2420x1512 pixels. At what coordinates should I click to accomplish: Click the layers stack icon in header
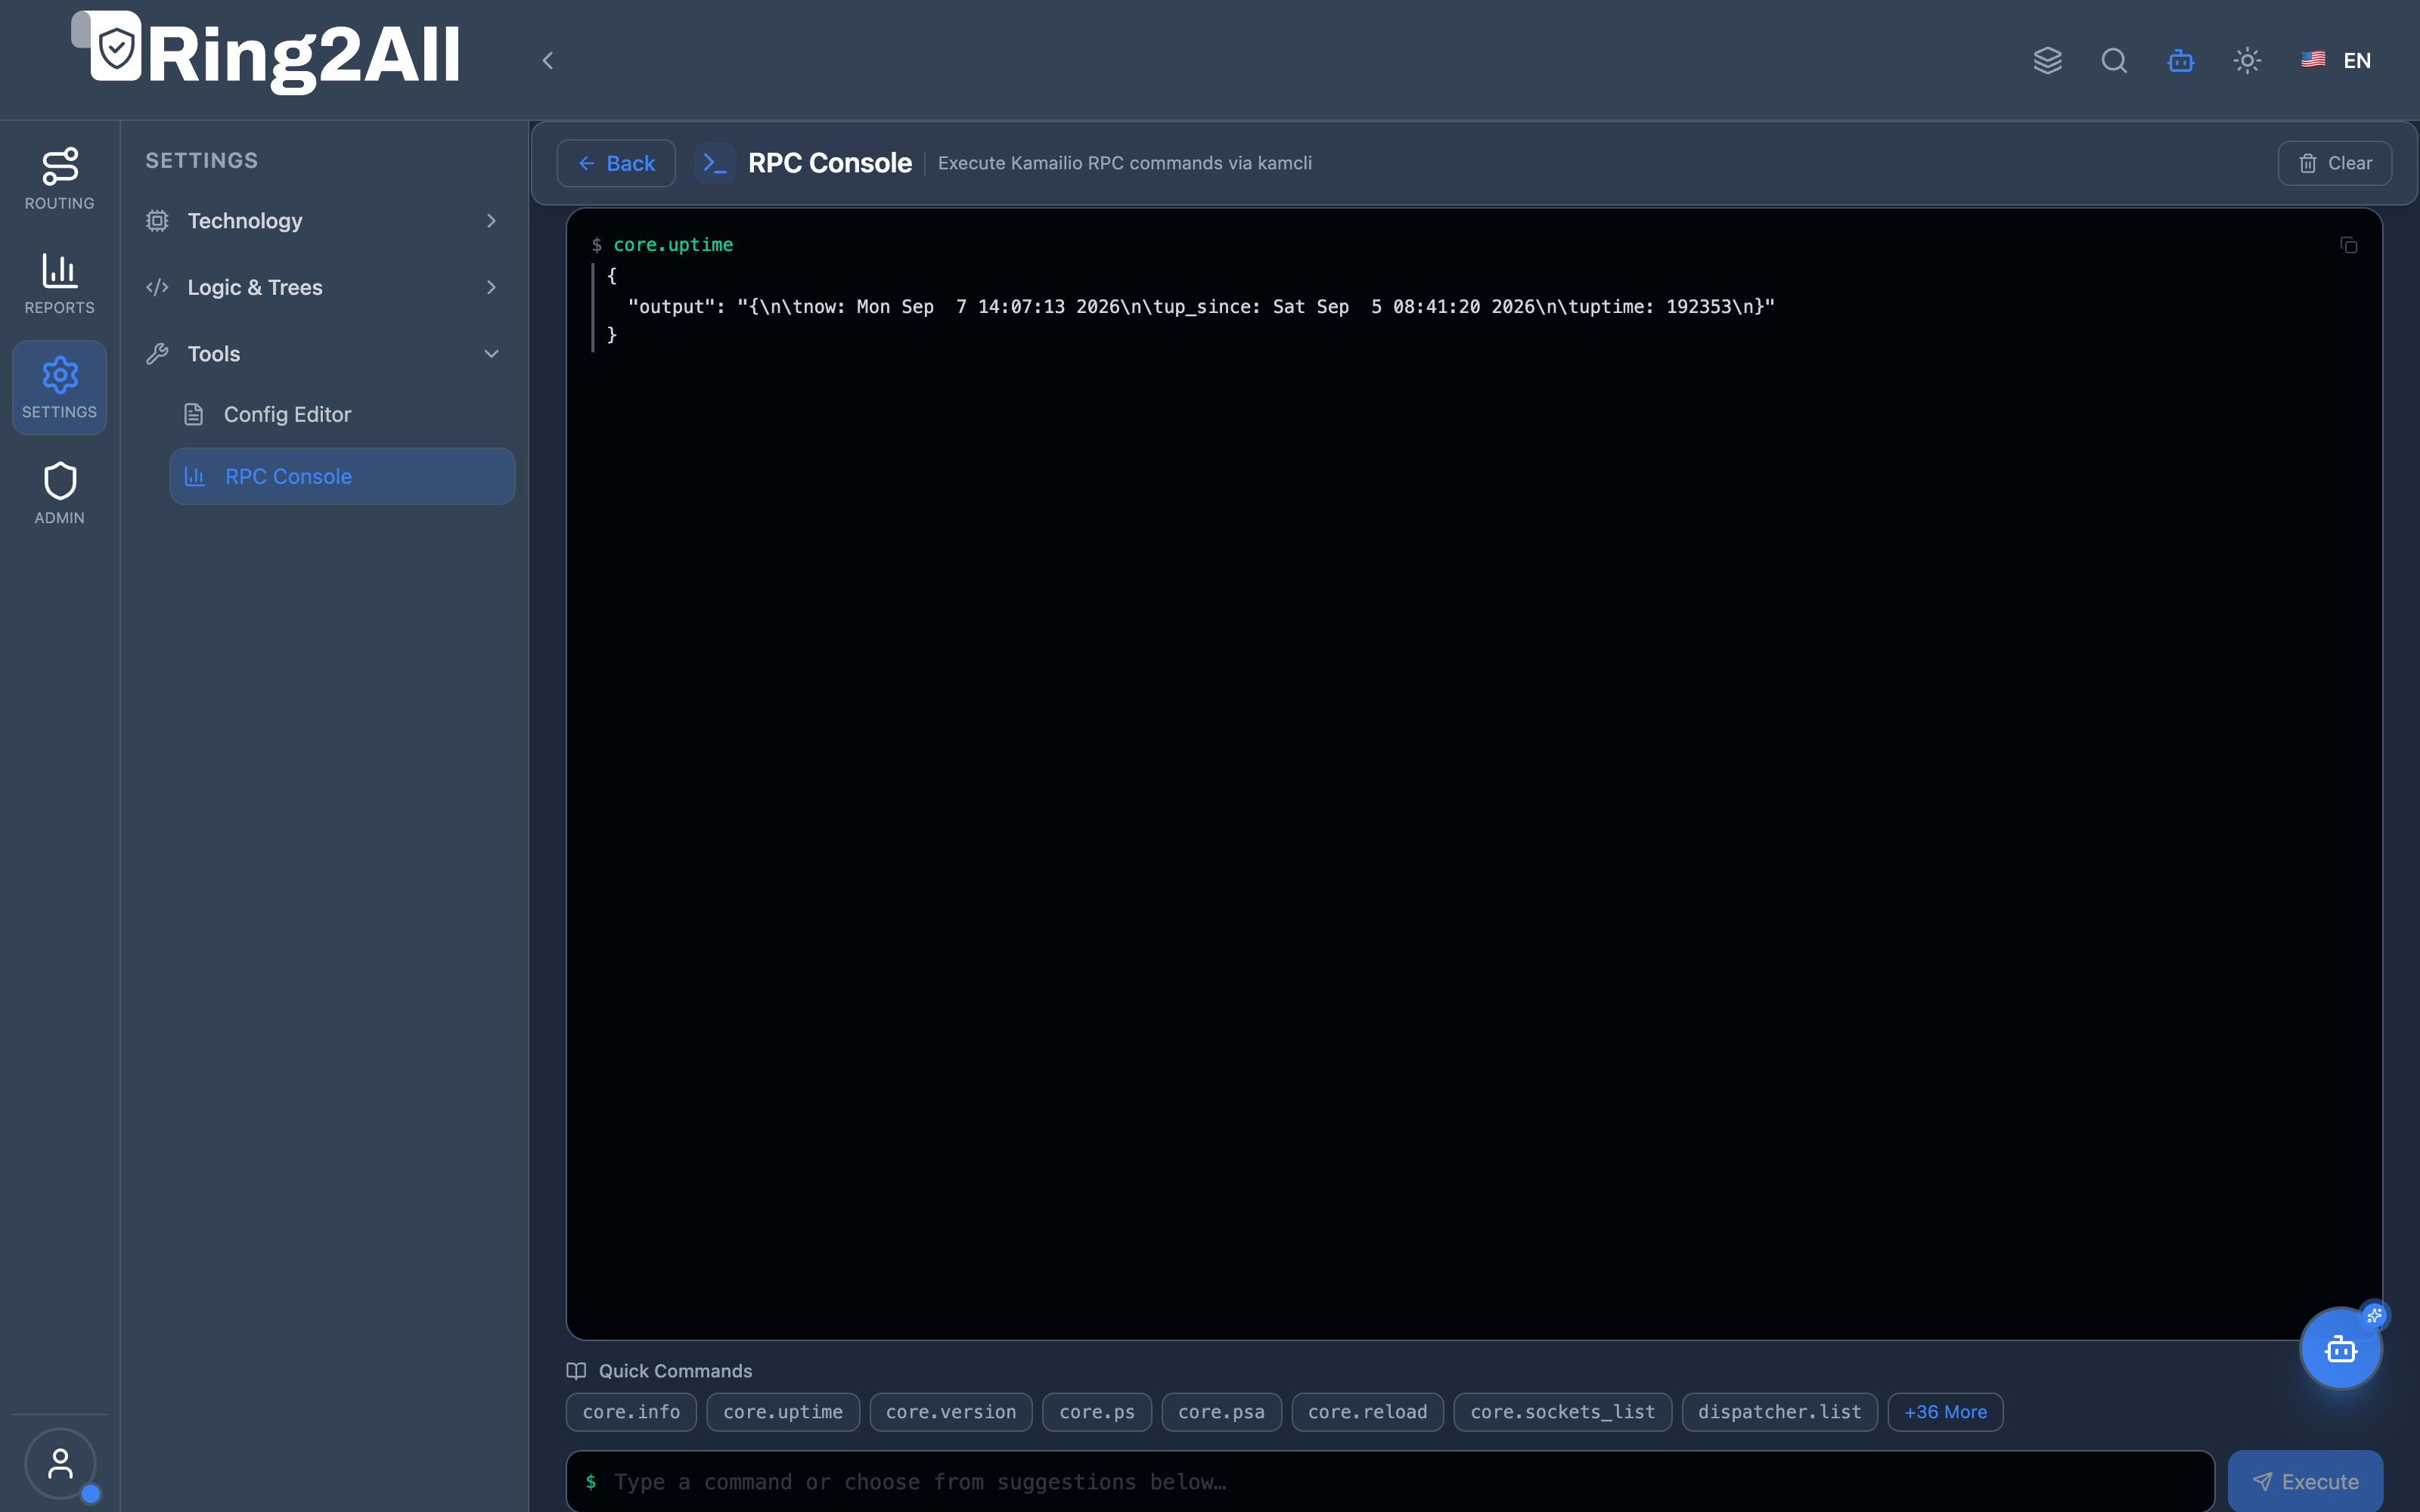click(x=2047, y=61)
